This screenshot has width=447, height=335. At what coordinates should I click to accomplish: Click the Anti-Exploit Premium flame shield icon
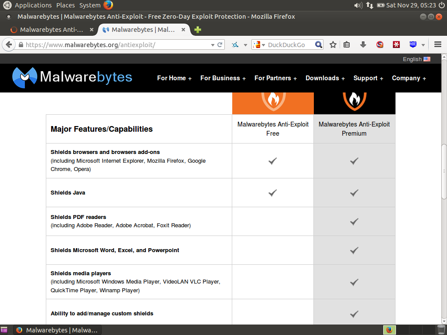354,101
